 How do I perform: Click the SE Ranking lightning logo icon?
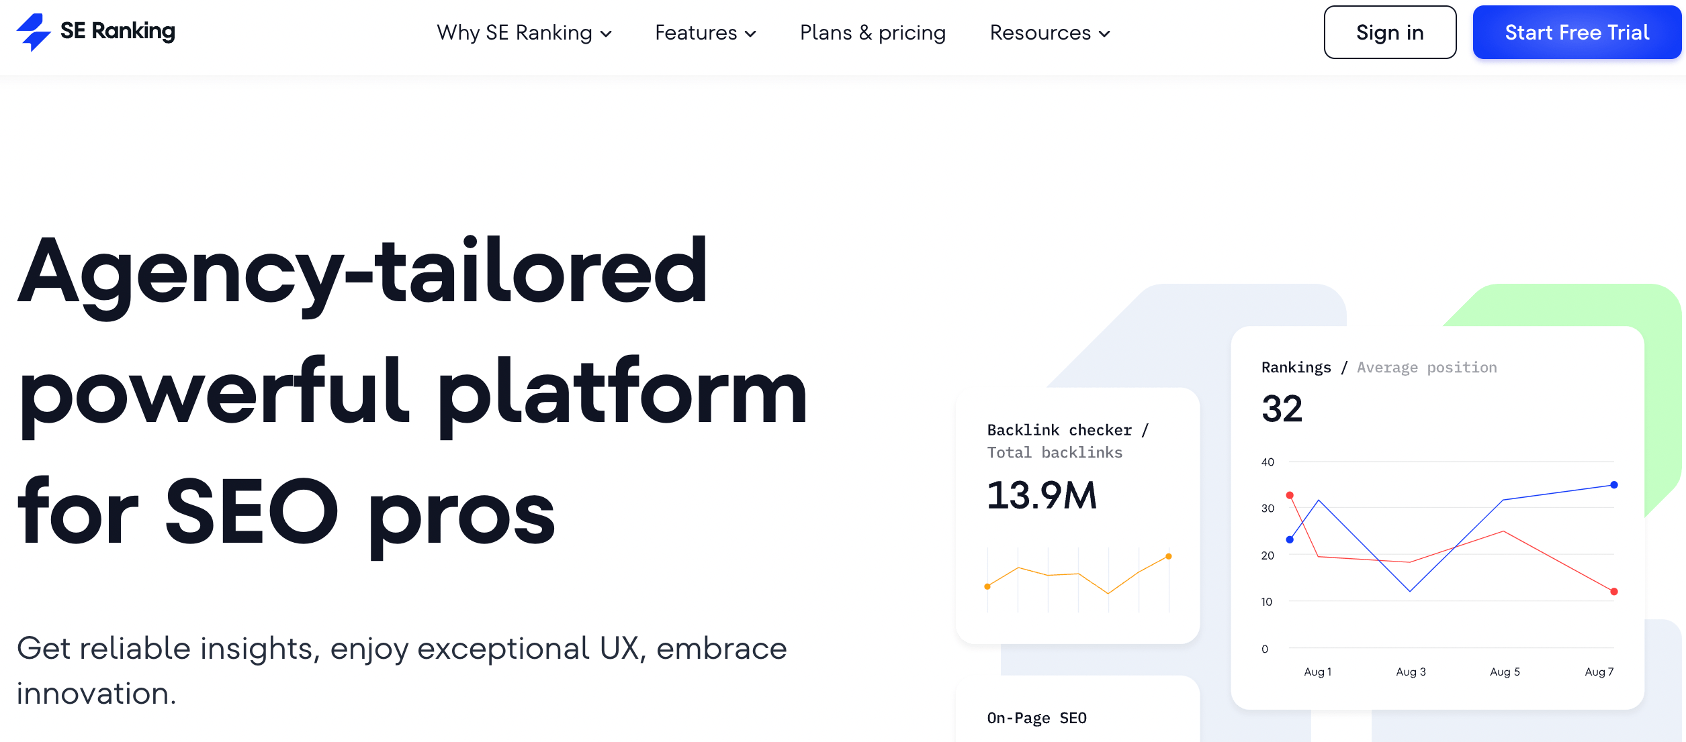pos(34,32)
